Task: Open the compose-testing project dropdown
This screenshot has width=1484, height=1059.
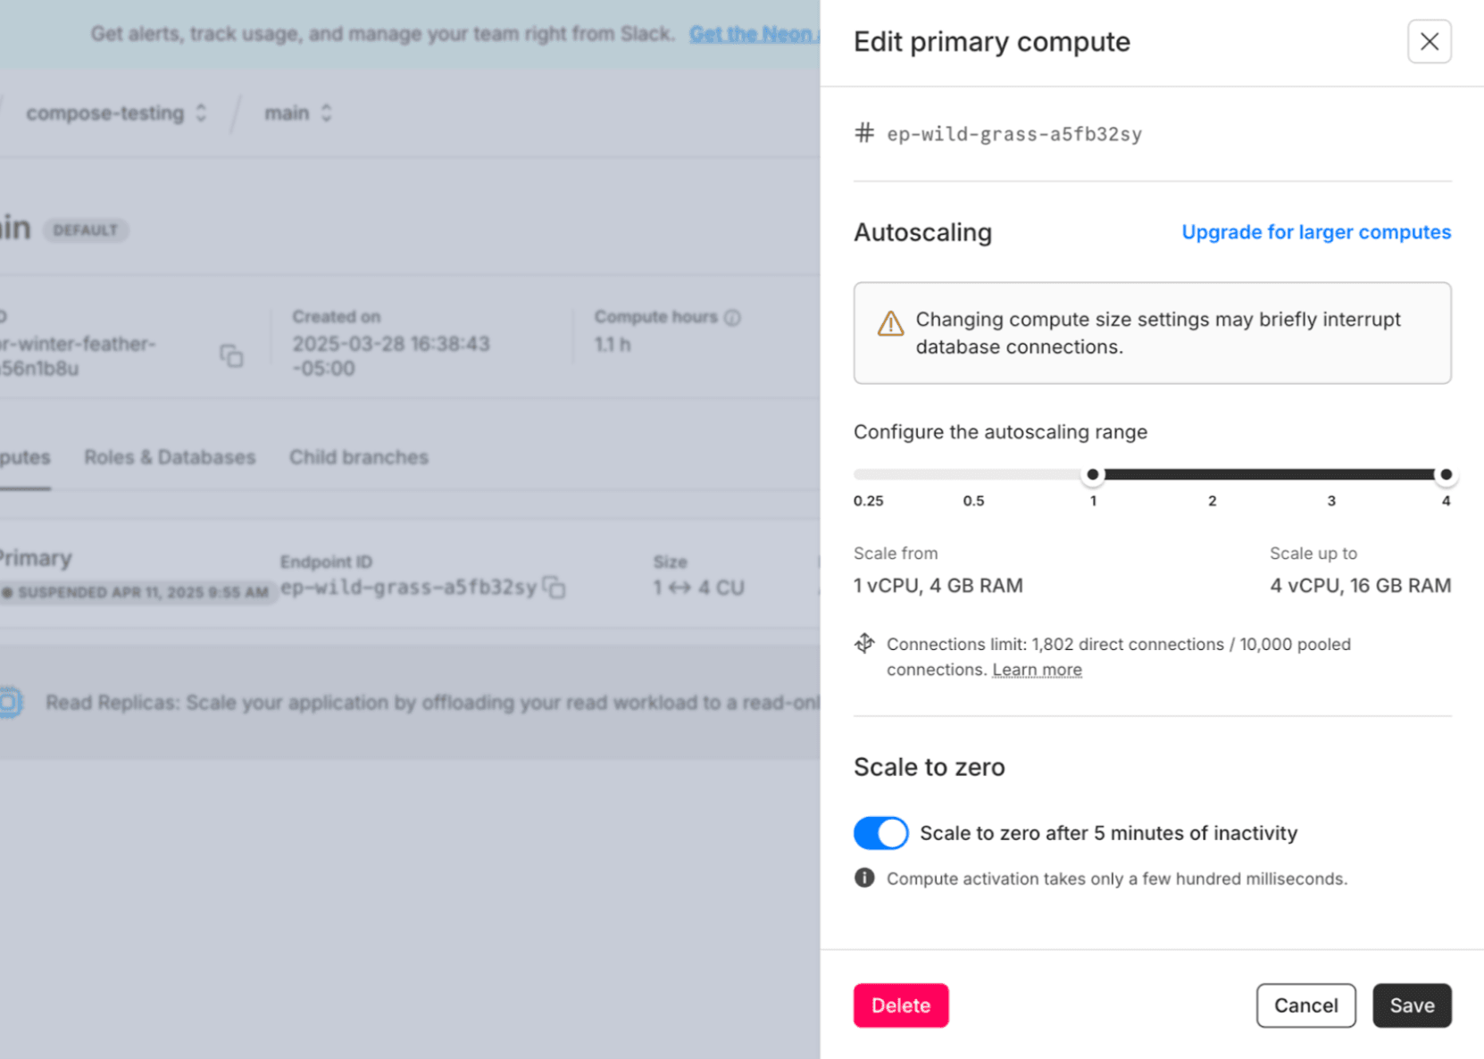Action: point(116,113)
